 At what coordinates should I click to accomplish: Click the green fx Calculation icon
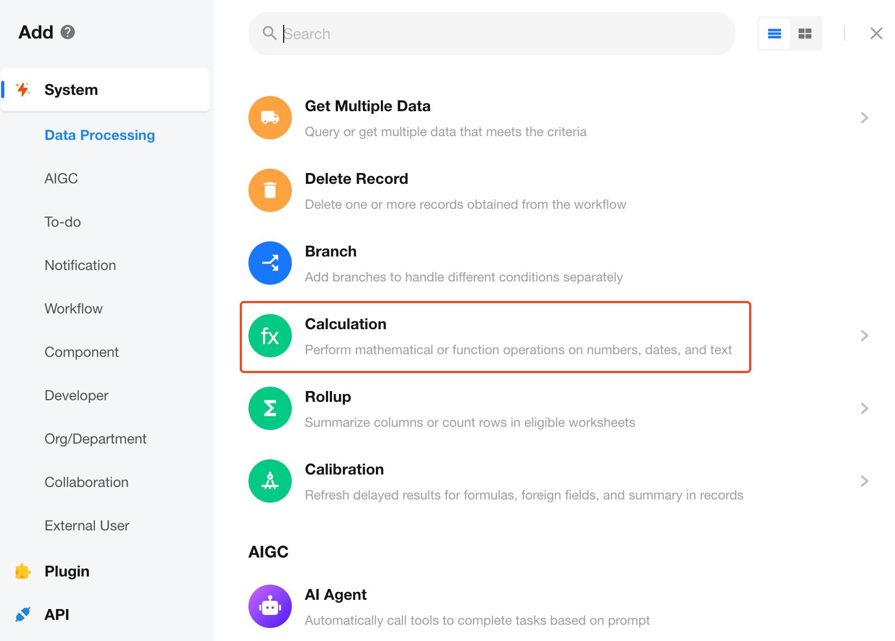tap(270, 336)
